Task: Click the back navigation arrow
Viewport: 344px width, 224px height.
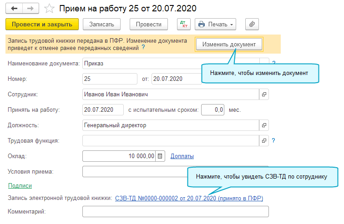Action: tap(14, 9)
